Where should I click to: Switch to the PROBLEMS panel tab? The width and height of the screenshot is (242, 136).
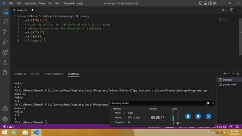20,74
